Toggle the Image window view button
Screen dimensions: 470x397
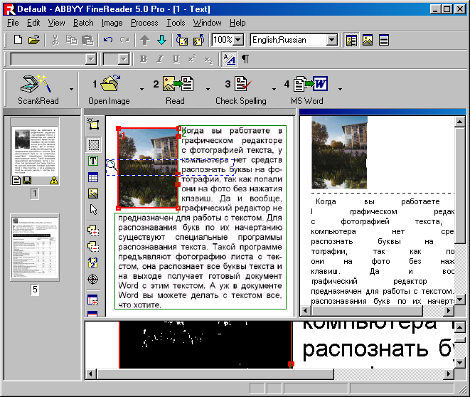click(368, 40)
